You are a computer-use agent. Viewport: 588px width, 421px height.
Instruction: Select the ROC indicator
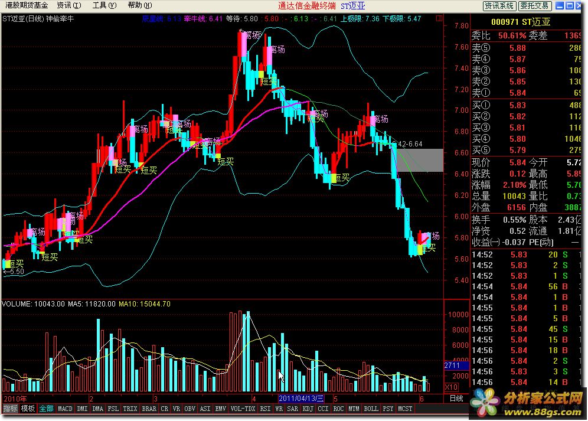click(339, 409)
